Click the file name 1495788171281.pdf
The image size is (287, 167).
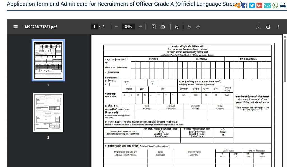pos(41,27)
